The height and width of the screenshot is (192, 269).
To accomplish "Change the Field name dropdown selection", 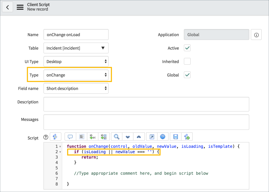I will (x=76, y=88).
